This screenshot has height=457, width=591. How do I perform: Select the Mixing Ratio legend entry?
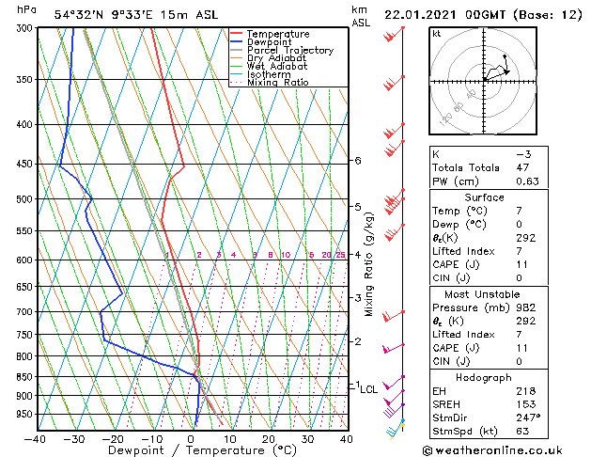click(278, 82)
